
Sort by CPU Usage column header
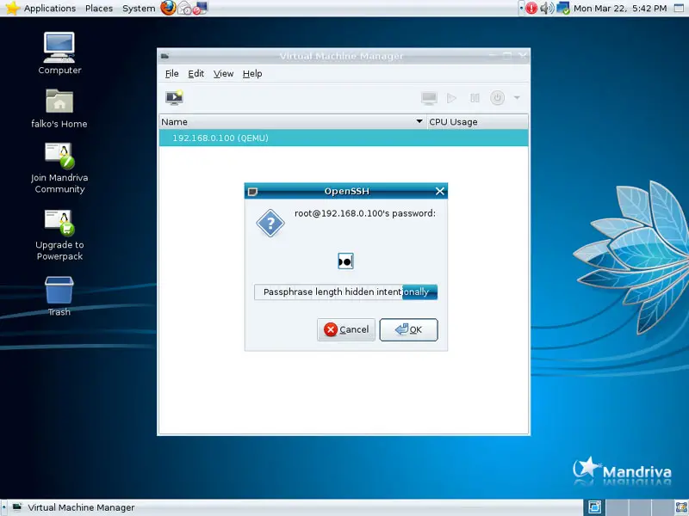477,122
